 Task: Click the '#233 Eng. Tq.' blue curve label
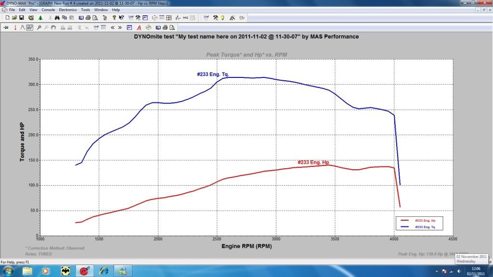(213, 75)
